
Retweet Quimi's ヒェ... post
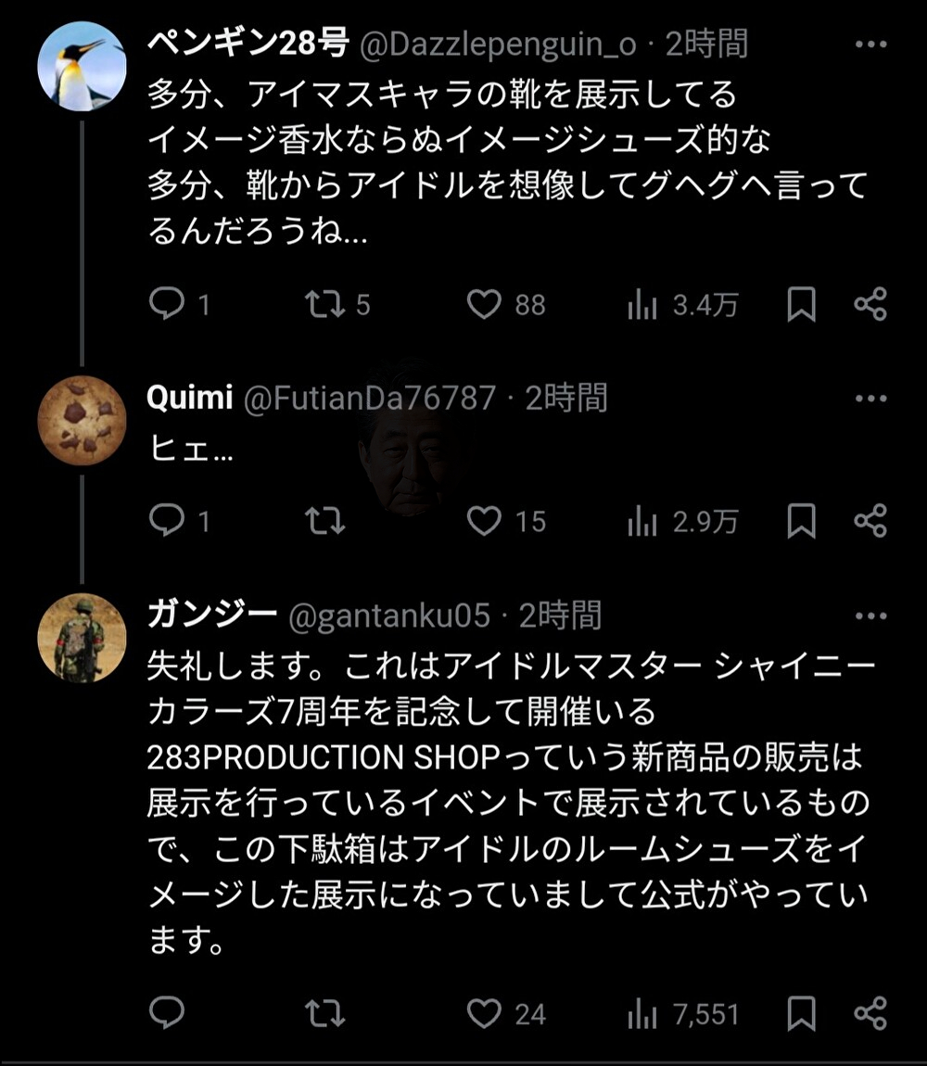(325, 522)
